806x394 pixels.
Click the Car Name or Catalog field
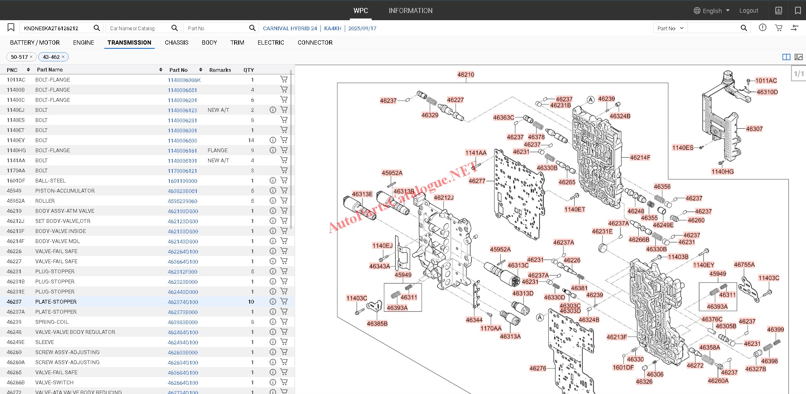point(138,28)
